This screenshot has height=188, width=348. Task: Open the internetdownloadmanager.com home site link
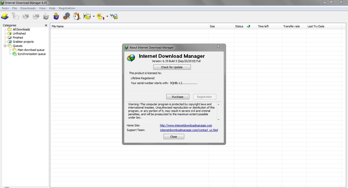click(x=186, y=125)
